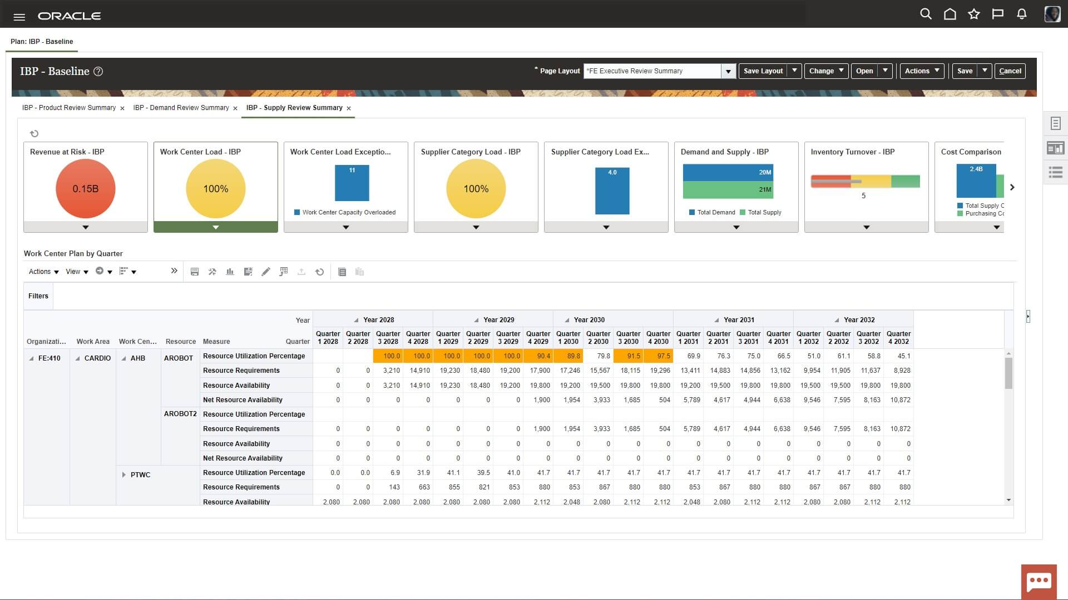Screen dimensions: 1068x600
Task: Click the table save icon in toolbar
Action: click(x=195, y=272)
